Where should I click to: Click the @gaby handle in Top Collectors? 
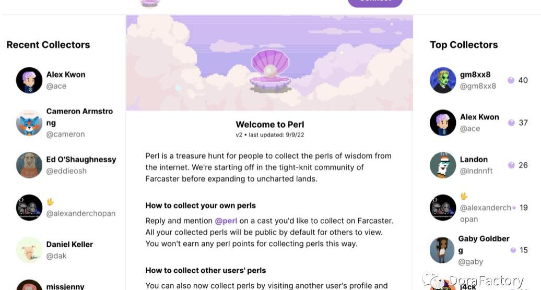point(471,262)
